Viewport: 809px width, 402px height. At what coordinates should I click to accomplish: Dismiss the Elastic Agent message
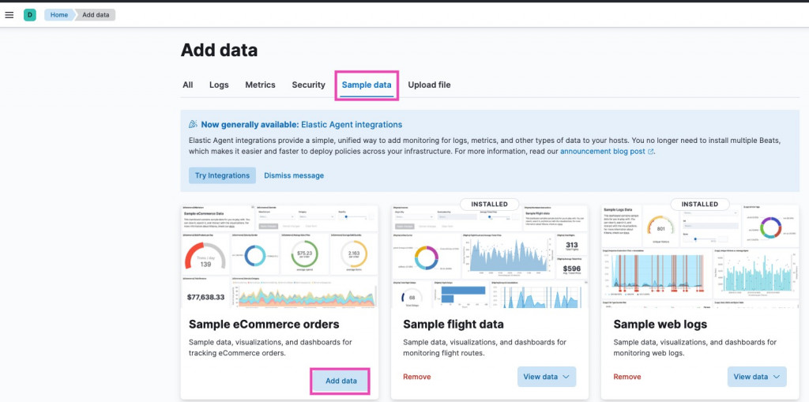tap(294, 175)
